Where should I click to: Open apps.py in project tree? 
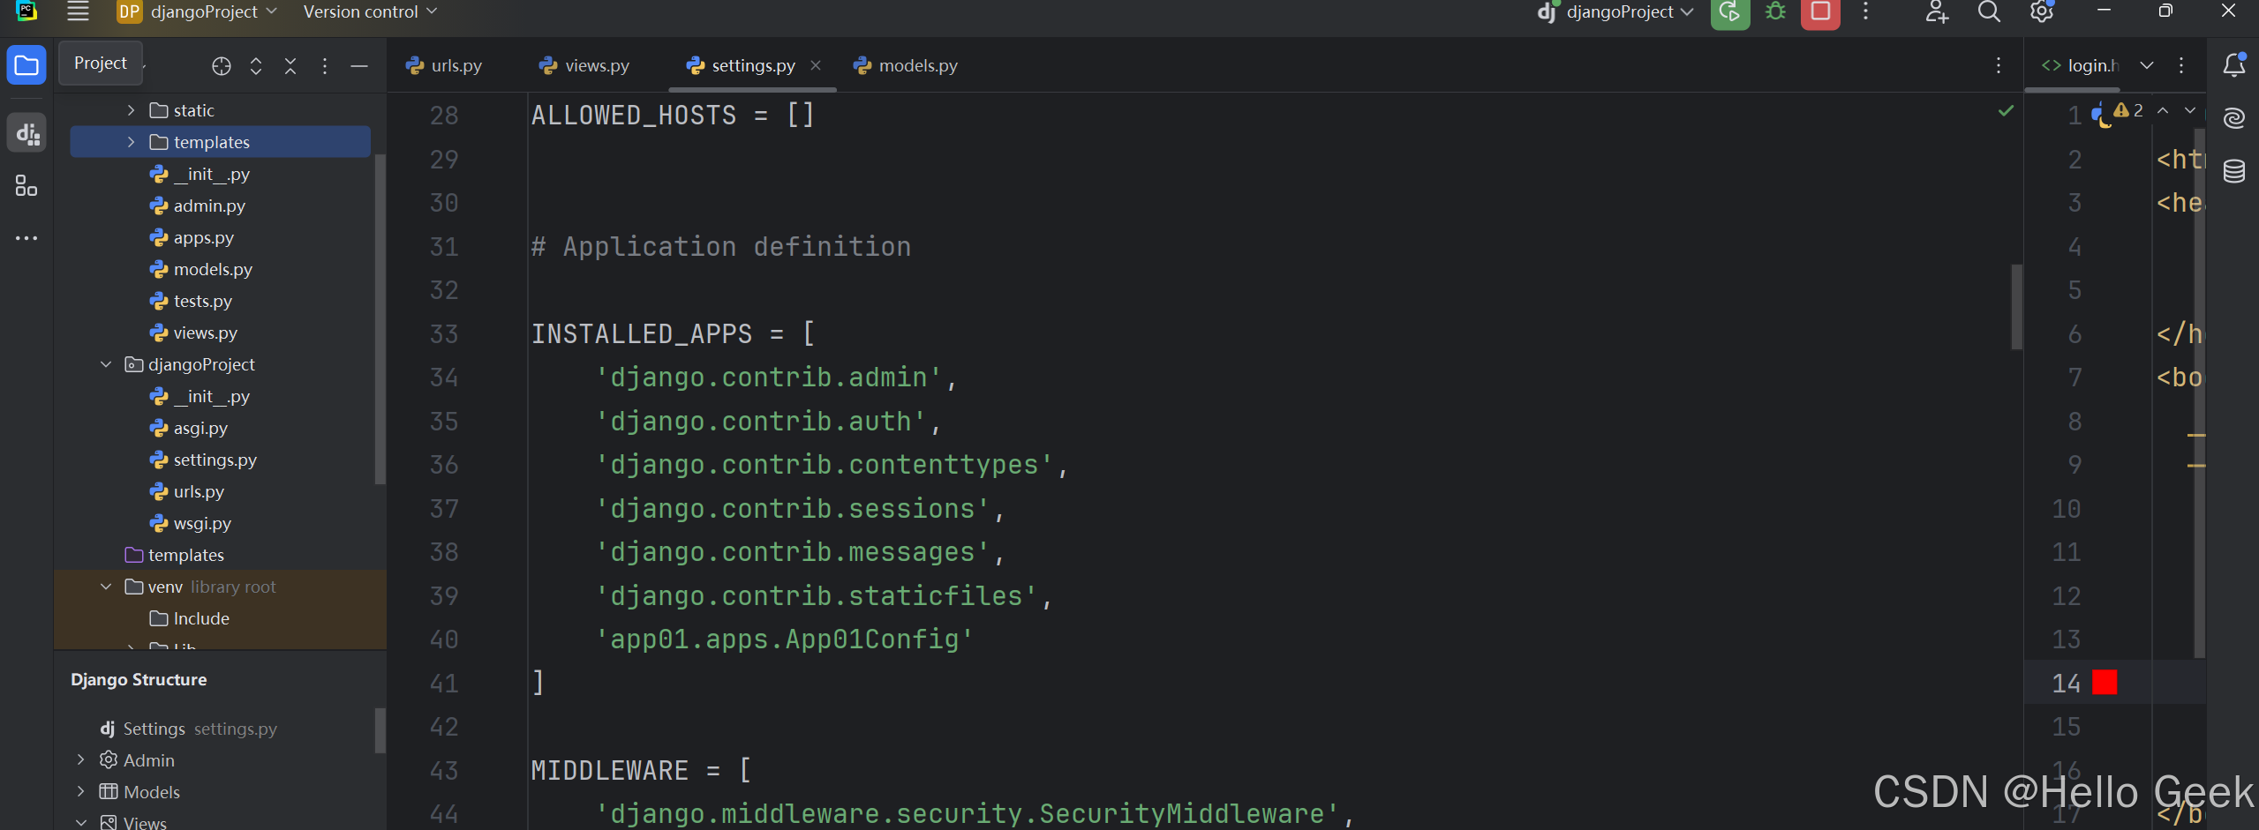tap(204, 237)
